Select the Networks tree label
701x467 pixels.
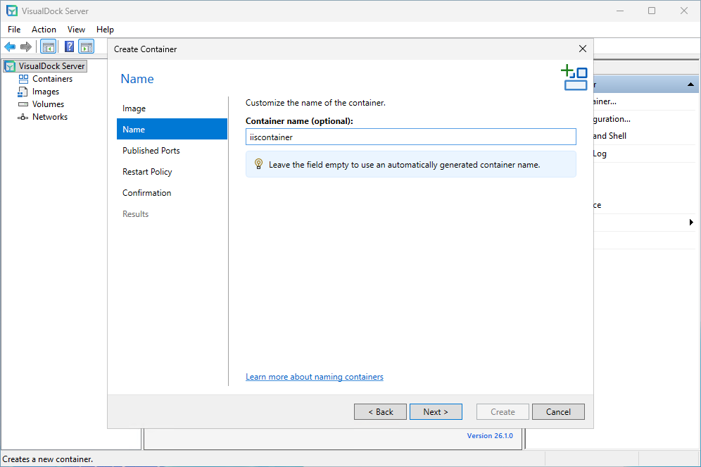(50, 117)
